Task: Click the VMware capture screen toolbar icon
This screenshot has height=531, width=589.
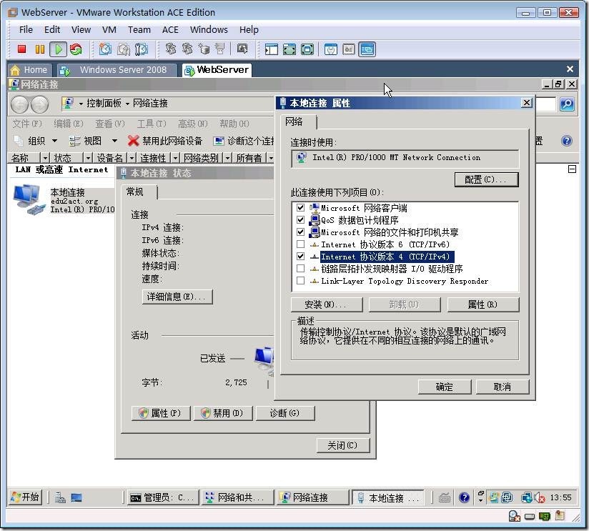Action: click(x=242, y=49)
